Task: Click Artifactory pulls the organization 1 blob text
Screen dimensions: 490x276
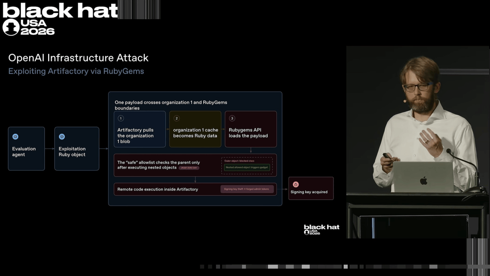Action: (135, 136)
